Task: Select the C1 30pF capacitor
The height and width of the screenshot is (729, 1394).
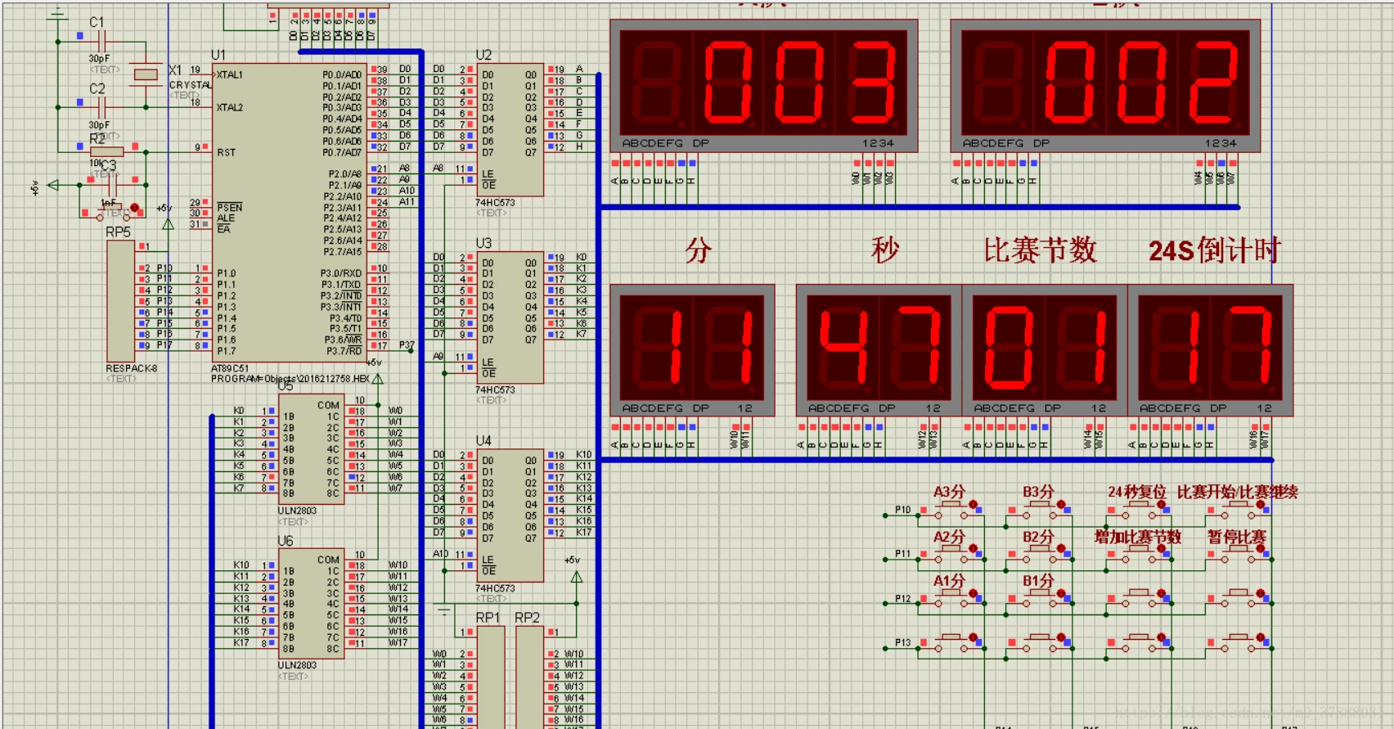Action: click(x=101, y=41)
